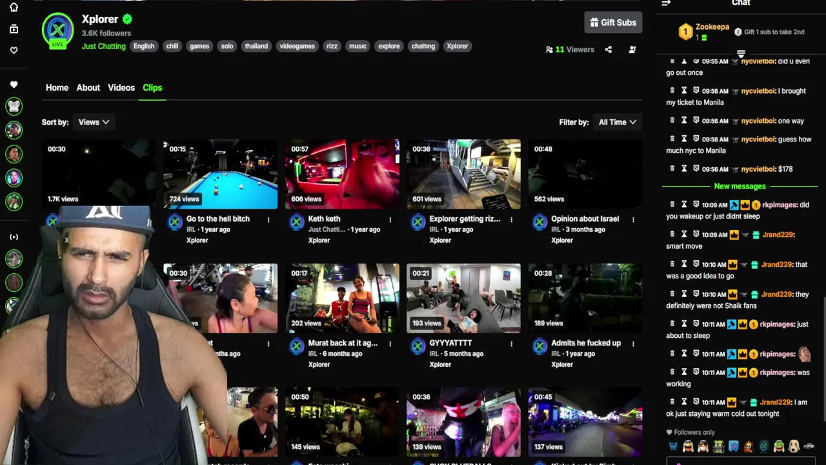Open options menu for 'GYYYATTTT' clip
826x465 pixels.
pyautogui.click(x=511, y=344)
